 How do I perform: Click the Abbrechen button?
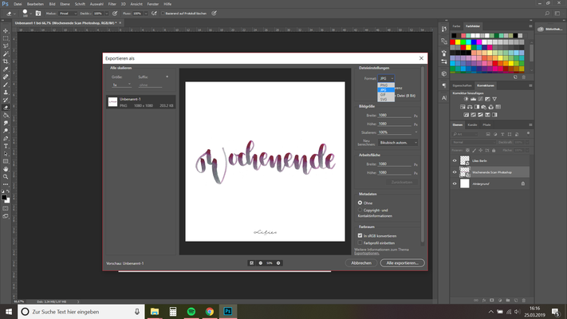[361, 262]
